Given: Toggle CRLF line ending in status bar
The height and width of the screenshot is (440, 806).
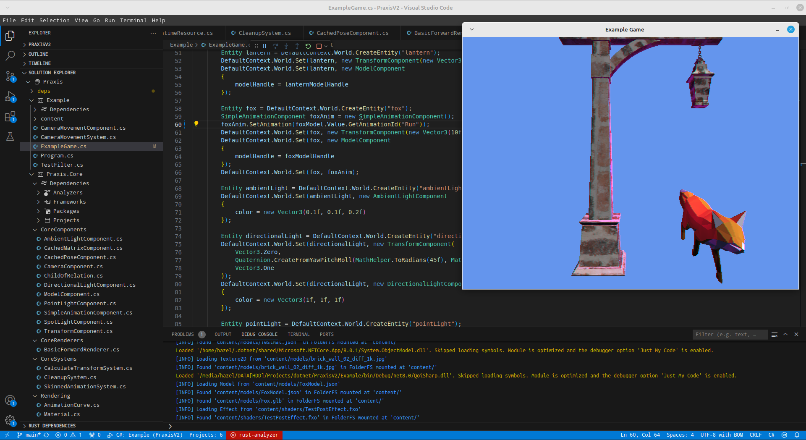Looking at the screenshot, I should point(755,435).
